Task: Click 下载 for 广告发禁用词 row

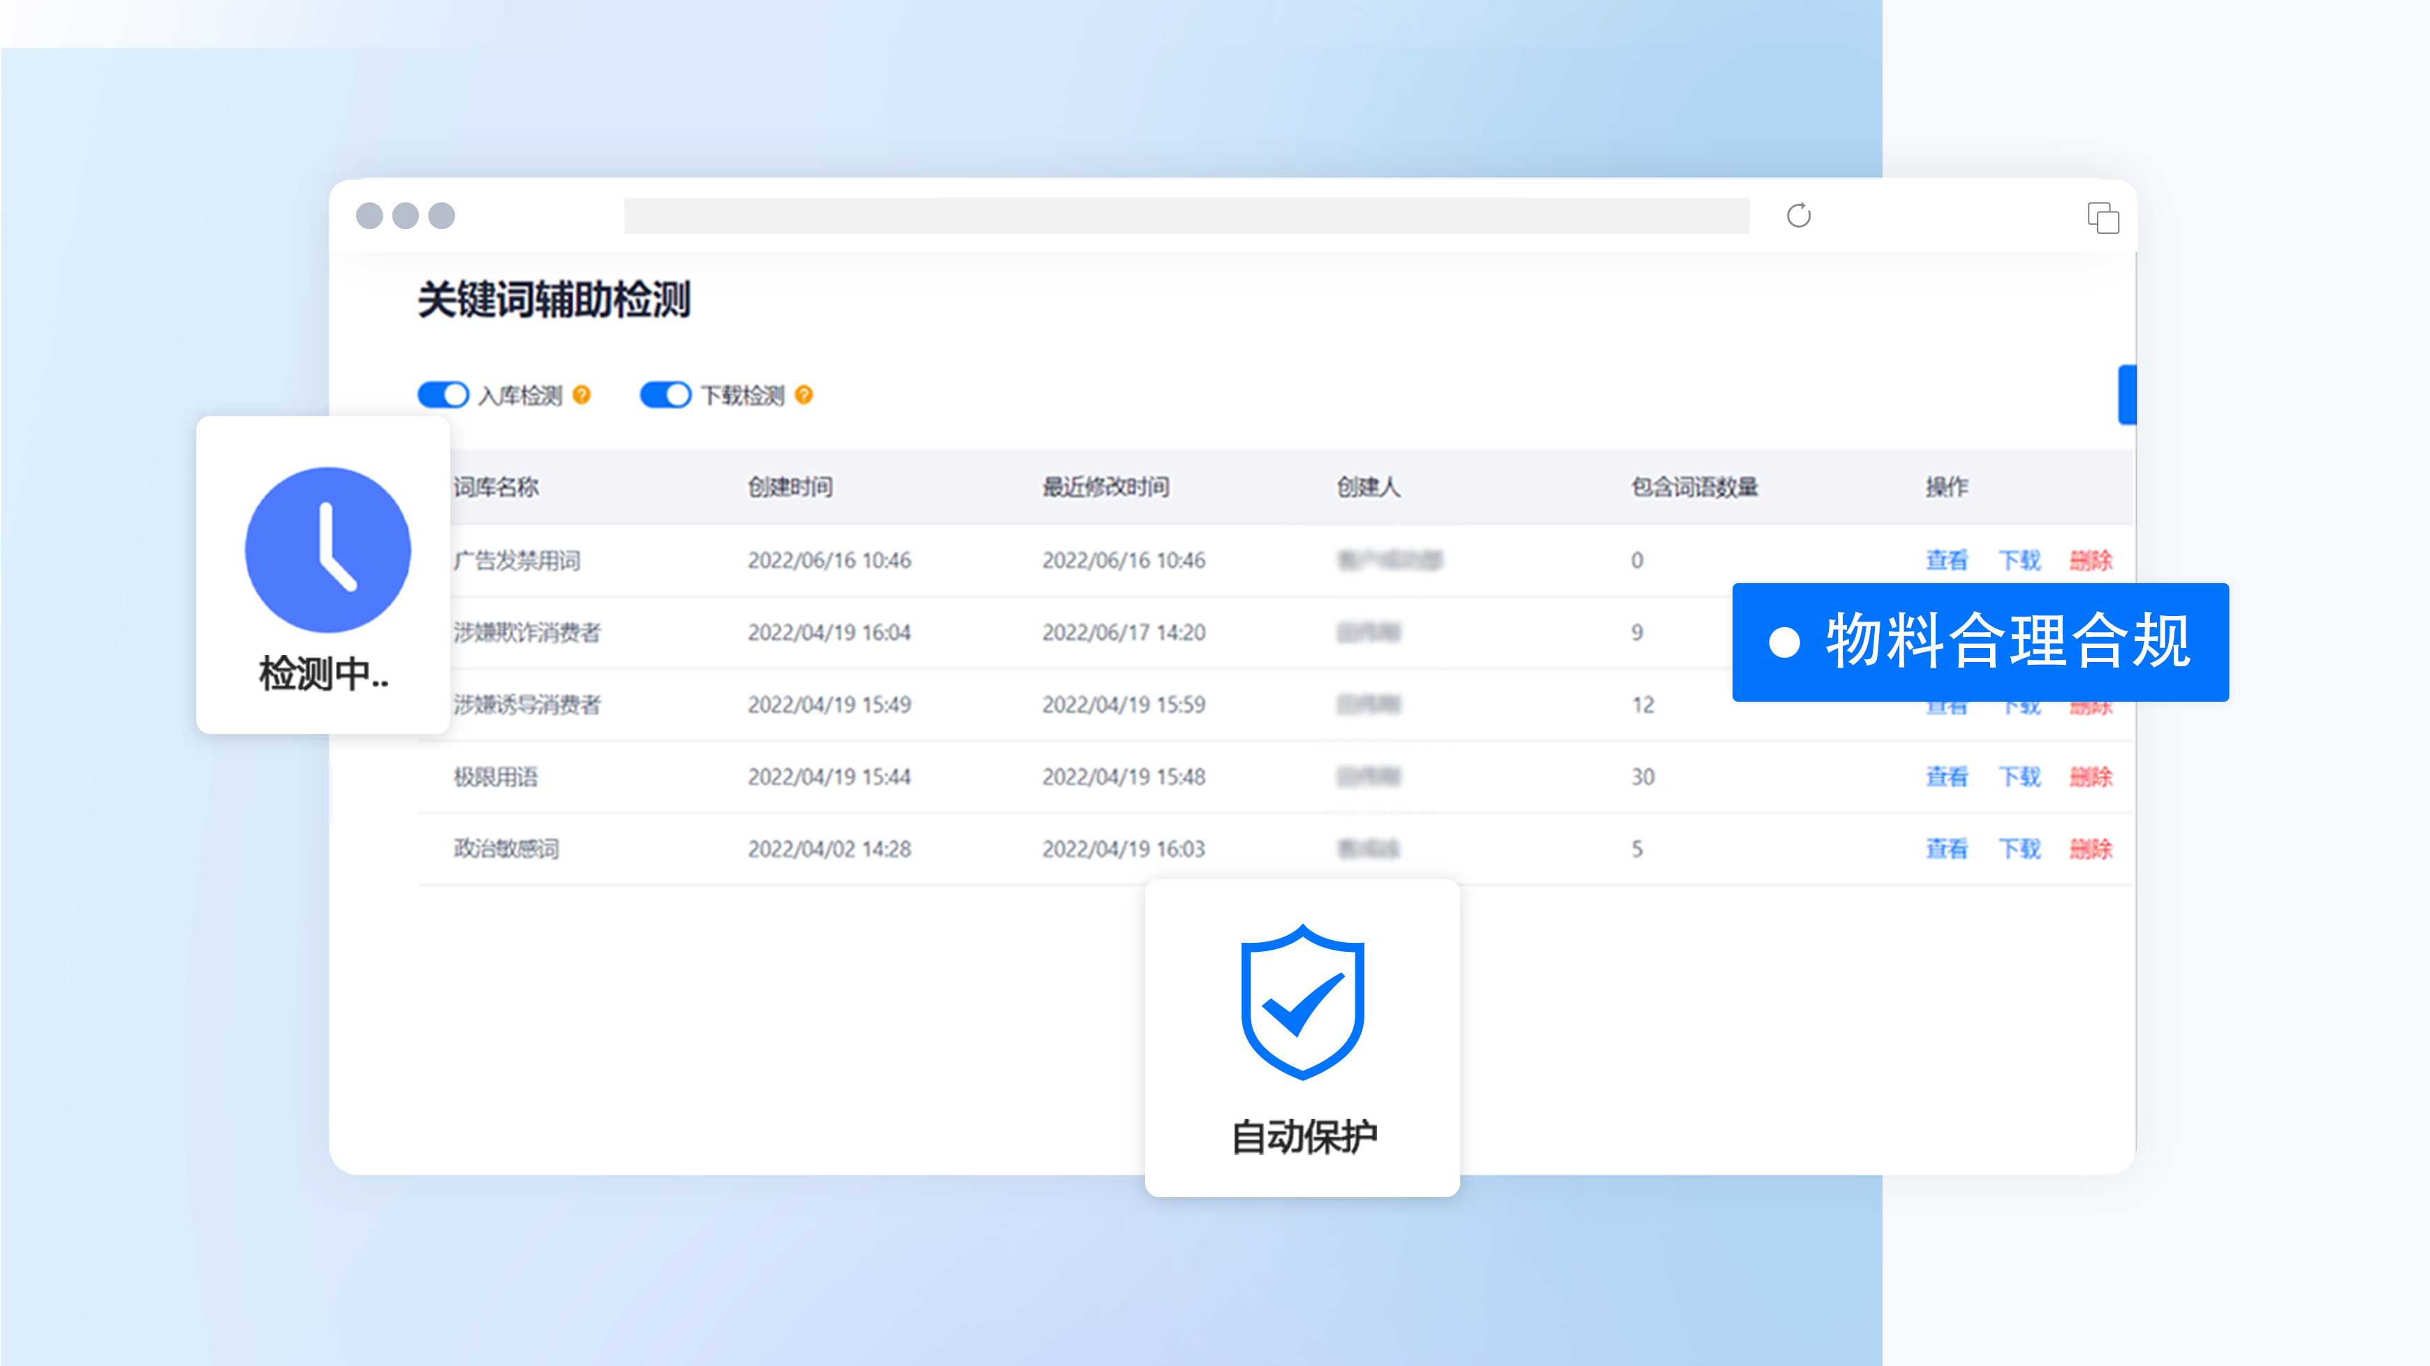Action: (2019, 560)
